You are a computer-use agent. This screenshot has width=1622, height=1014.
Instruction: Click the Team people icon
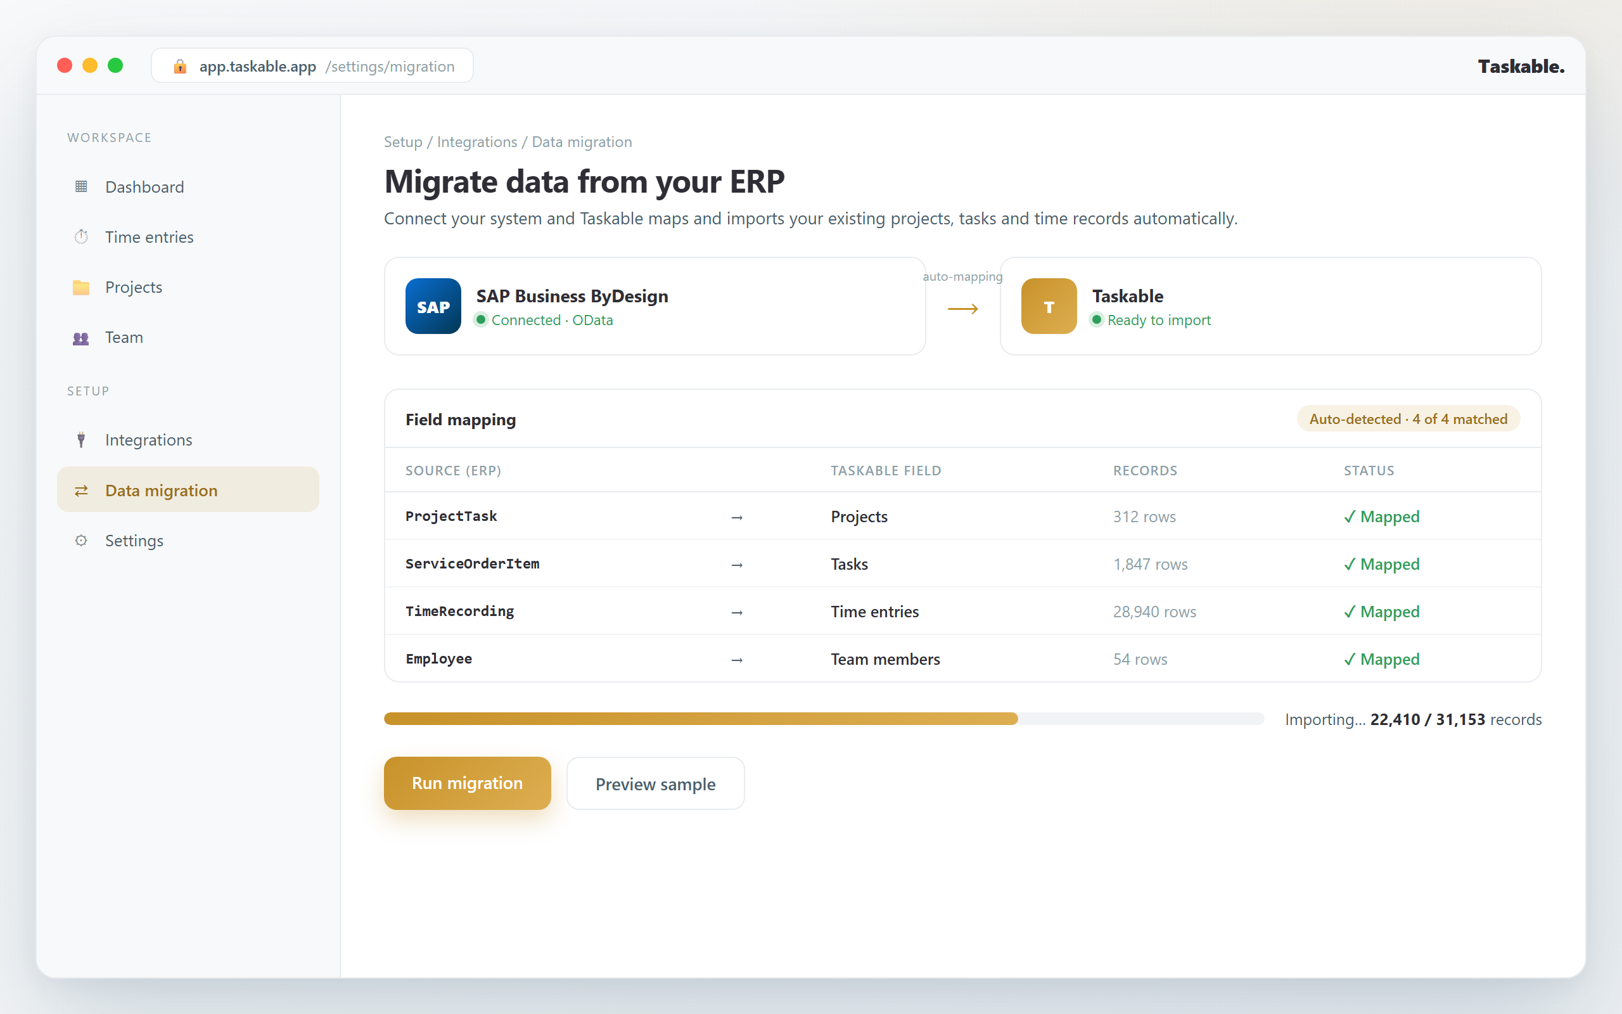point(81,337)
